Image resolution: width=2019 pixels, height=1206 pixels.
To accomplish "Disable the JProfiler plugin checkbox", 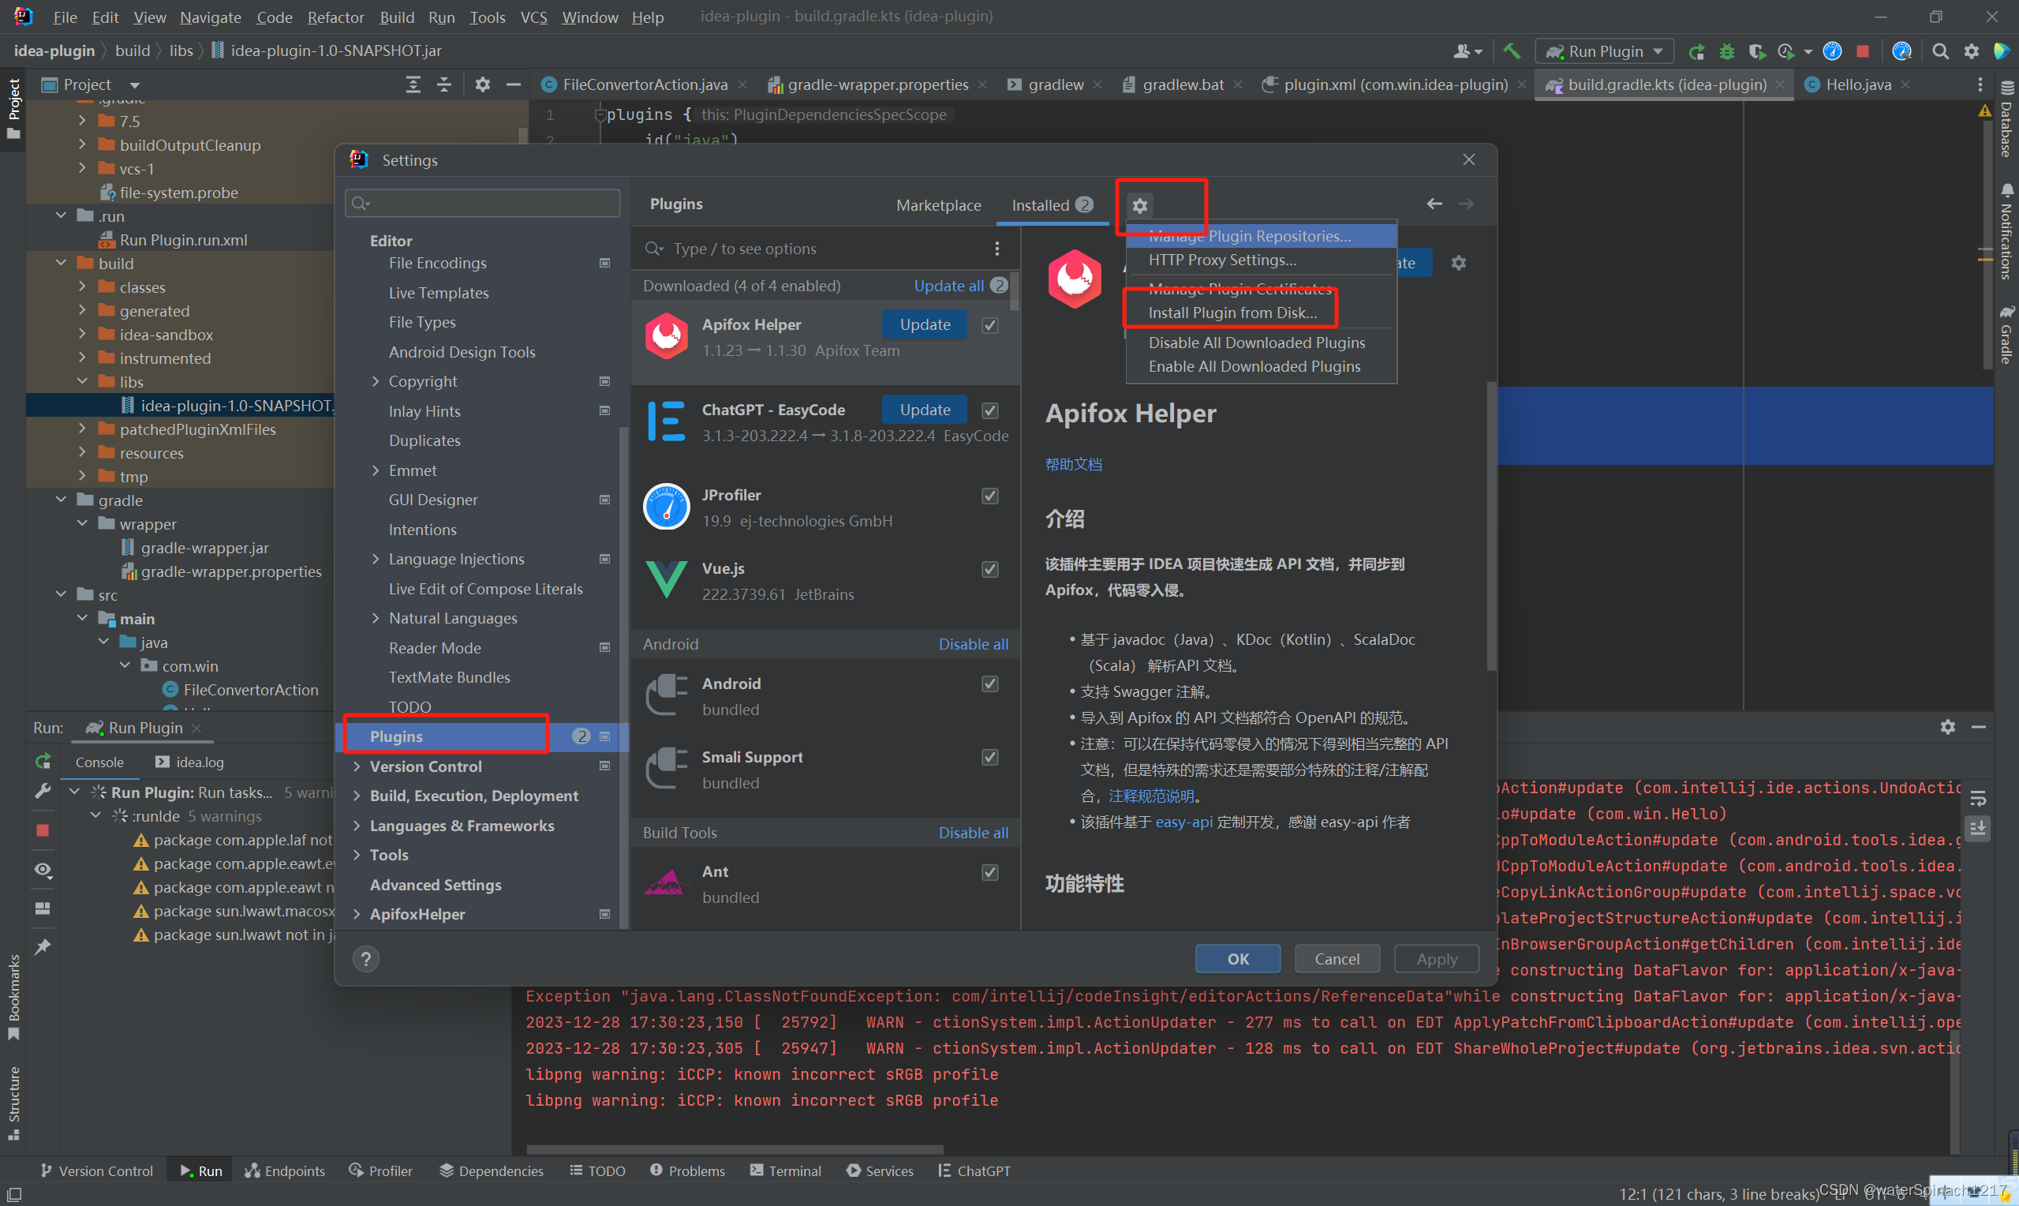I will (x=989, y=496).
